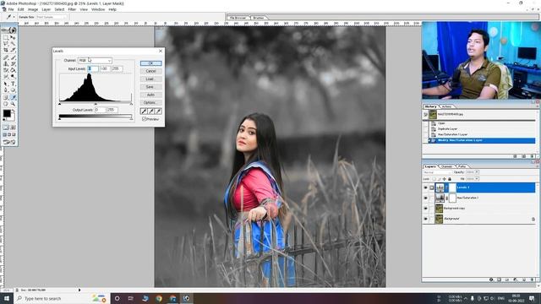The height and width of the screenshot is (304, 541).
Task: Toggle lock position in Layers panel
Action: (444, 179)
